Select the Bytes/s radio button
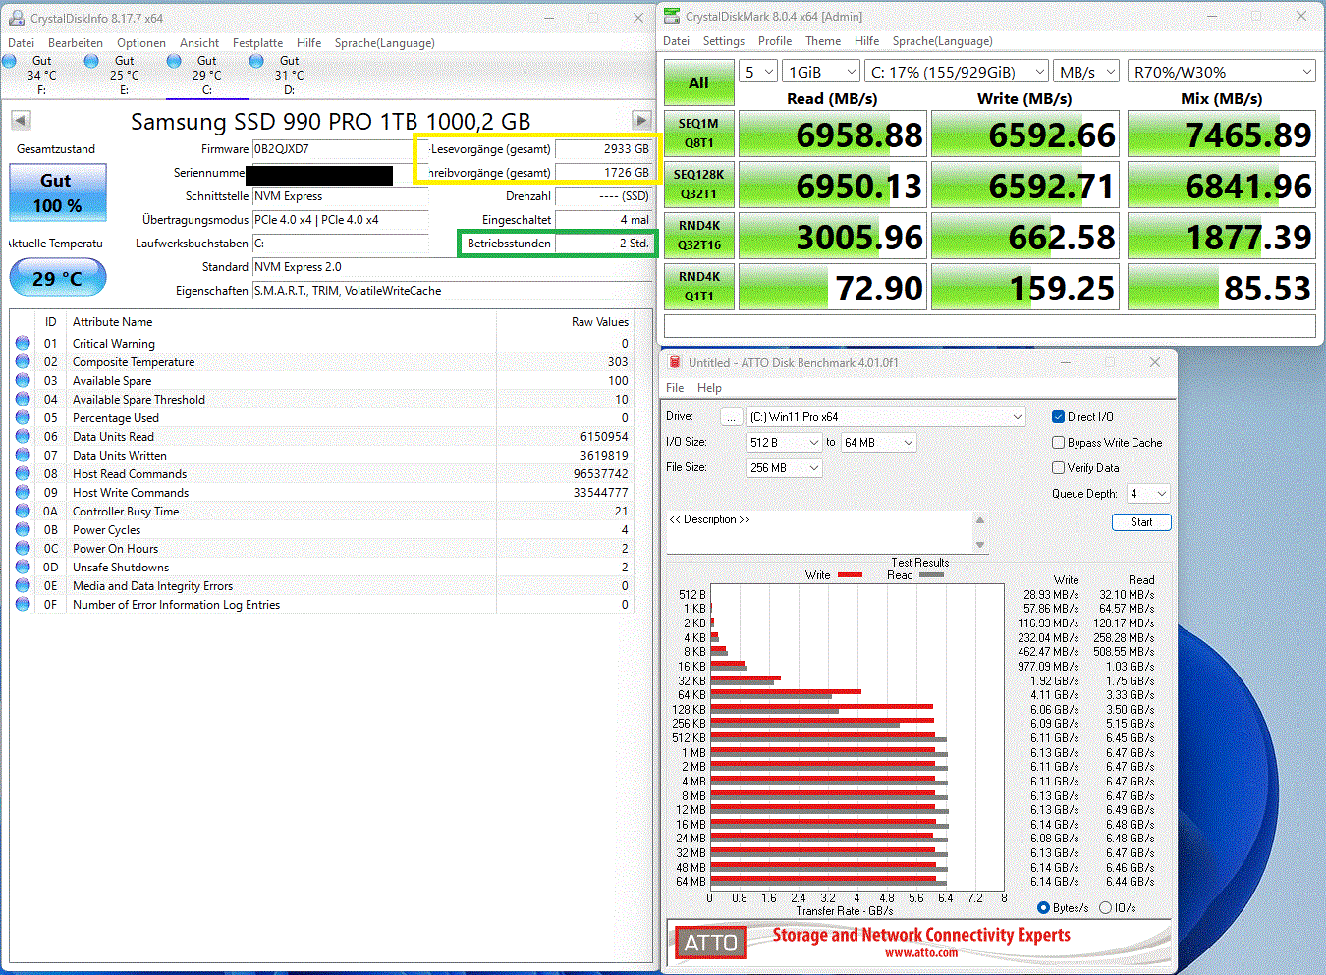1326x975 pixels. point(1043,908)
